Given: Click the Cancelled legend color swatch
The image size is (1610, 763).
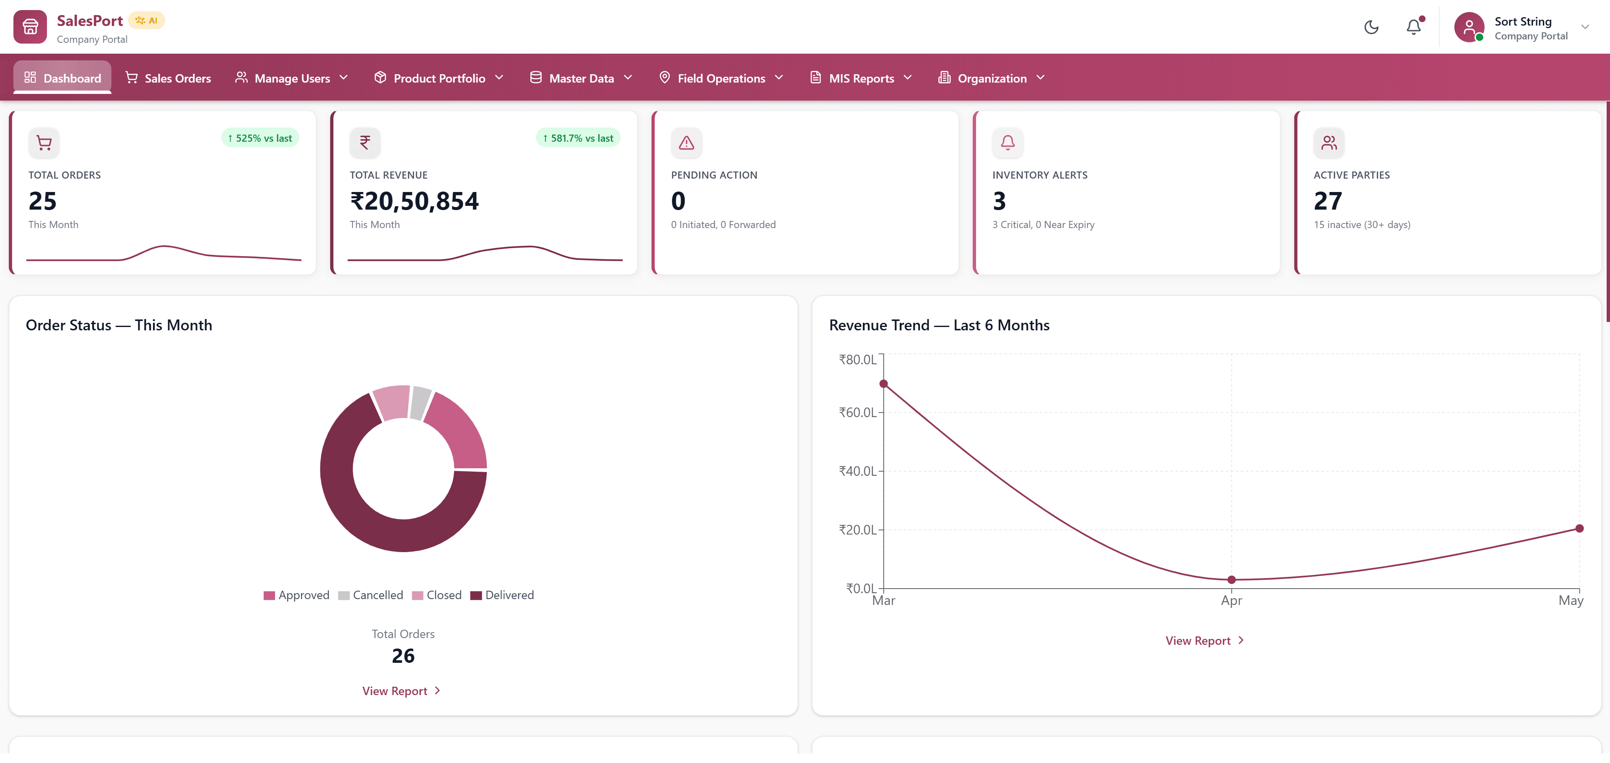Looking at the screenshot, I should pos(344,596).
